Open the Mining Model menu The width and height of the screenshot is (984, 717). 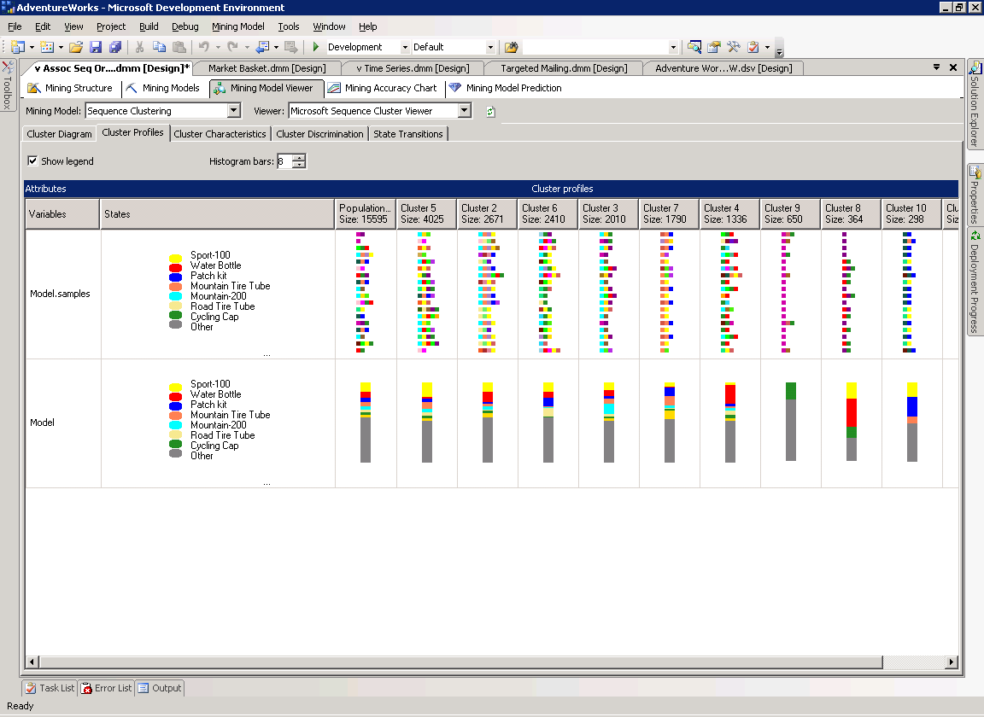click(237, 26)
